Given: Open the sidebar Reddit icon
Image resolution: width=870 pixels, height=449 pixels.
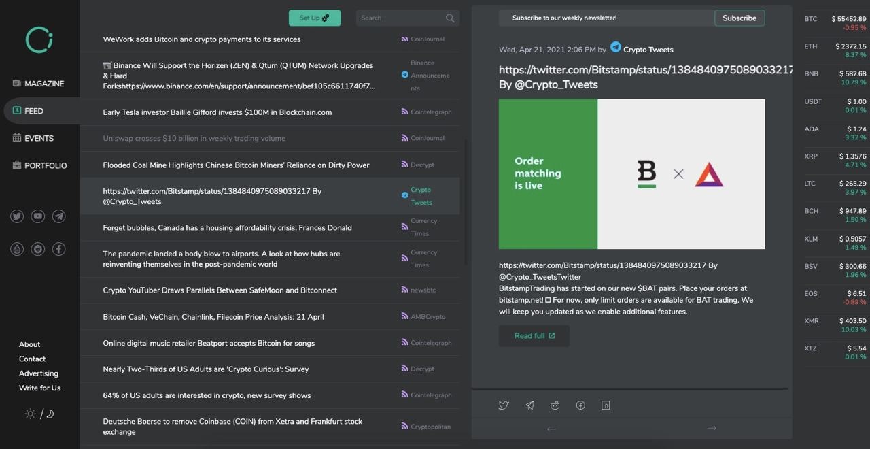Looking at the screenshot, I should (x=38, y=249).
